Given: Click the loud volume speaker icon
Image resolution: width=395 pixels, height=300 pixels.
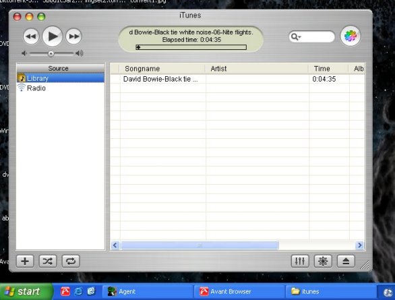Looking at the screenshot, I should coord(80,53).
